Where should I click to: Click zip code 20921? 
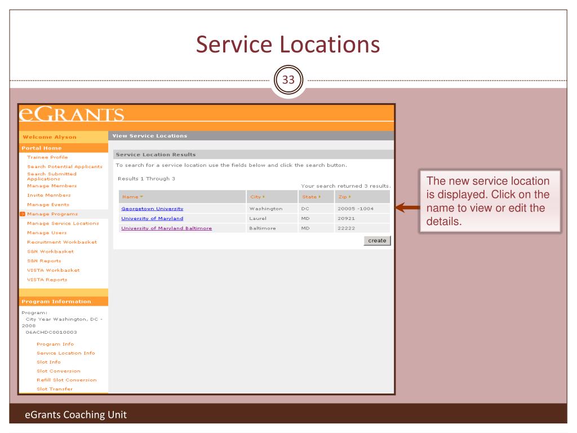click(x=347, y=218)
